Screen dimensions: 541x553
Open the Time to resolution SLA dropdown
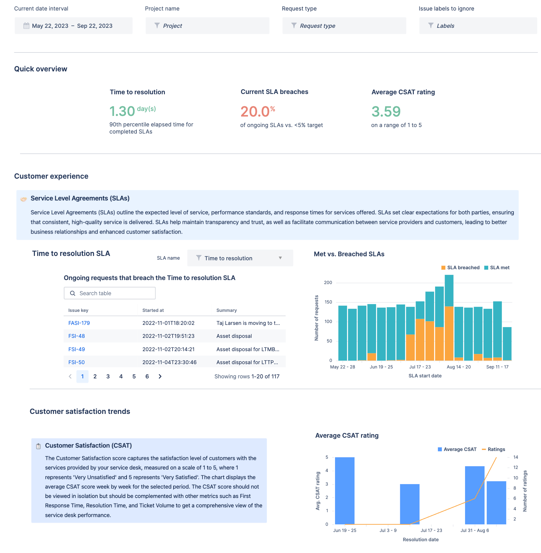coord(240,258)
